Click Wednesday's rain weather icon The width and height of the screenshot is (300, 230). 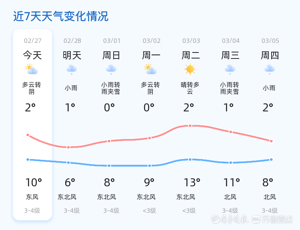coord(230,69)
